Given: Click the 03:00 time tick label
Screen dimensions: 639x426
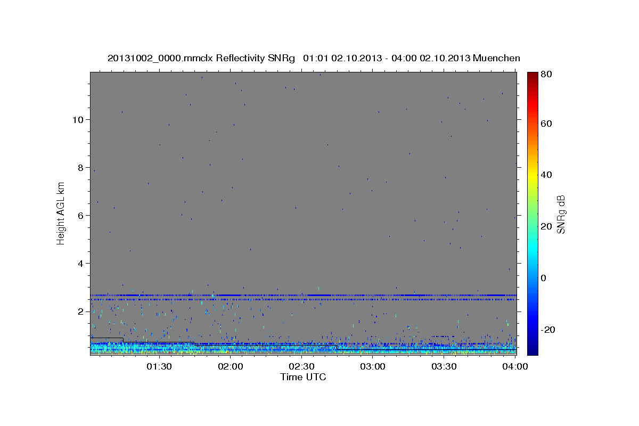Looking at the screenshot, I should click(x=373, y=367).
